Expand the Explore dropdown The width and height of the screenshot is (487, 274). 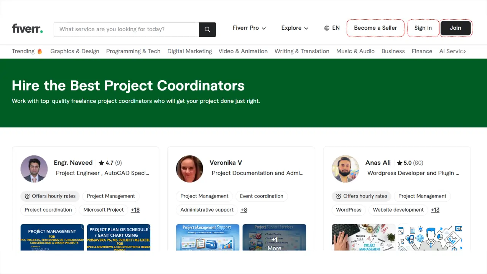tap(295, 28)
